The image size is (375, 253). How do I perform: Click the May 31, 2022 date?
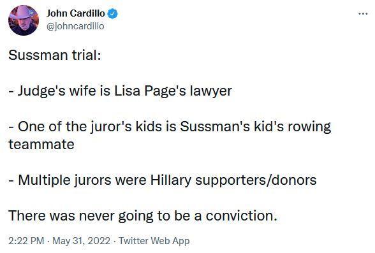[x=81, y=241]
